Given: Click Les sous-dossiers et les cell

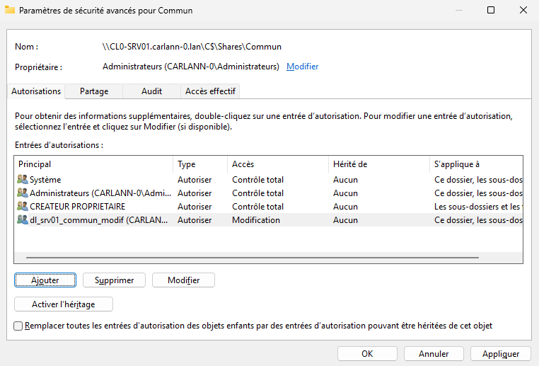Looking at the screenshot, I should pos(478,207).
